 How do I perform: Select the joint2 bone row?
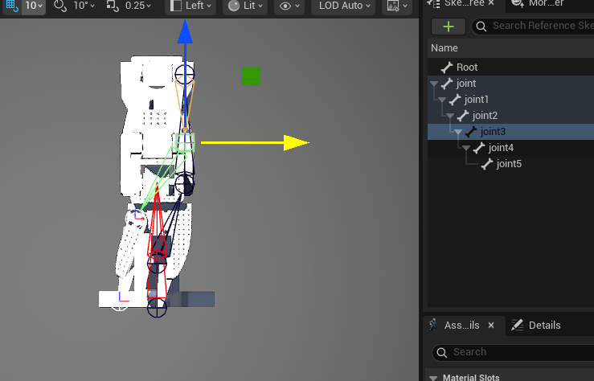[510, 115]
